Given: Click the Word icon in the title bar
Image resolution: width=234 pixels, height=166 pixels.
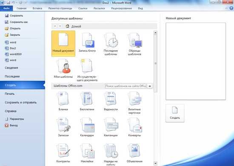Looking at the screenshot, I should tap(2, 3).
